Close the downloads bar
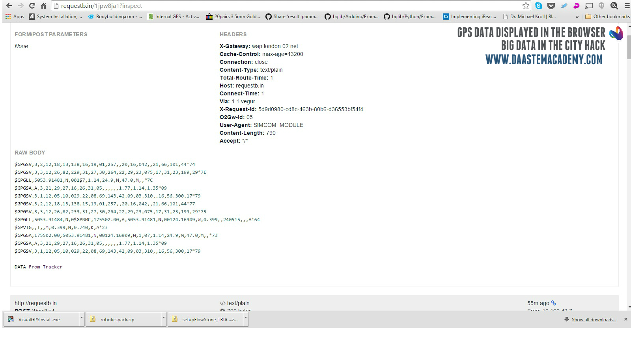Screen dimensions: 631x339 click(625, 319)
